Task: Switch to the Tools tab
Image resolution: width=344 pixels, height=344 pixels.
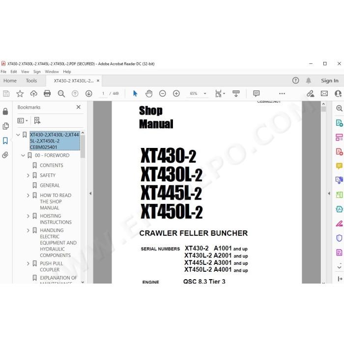Action: [31, 81]
